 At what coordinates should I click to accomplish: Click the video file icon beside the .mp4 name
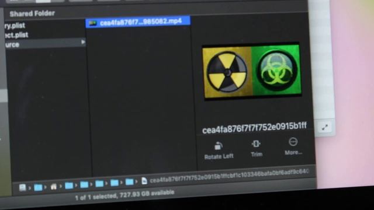pos(93,23)
